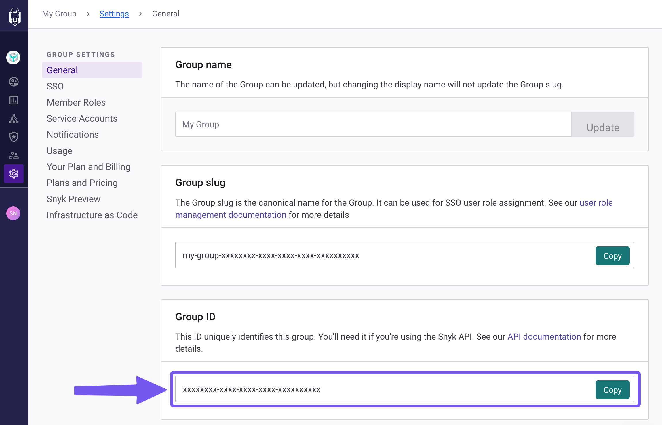Open the Policies shield star icon
Screen dimensions: 662x425
14,137
